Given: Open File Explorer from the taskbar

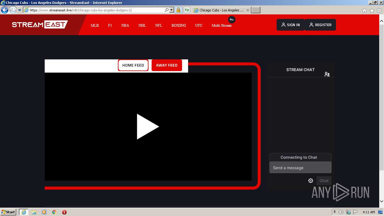Looking at the screenshot, I should pos(34,212).
